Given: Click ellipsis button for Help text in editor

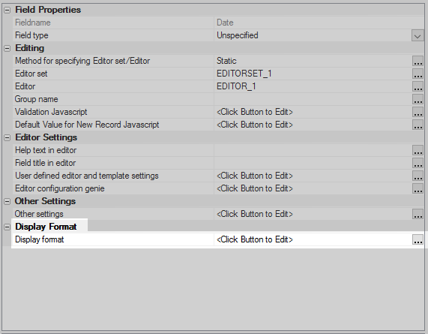Looking at the screenshot, I should pos(418,150).
